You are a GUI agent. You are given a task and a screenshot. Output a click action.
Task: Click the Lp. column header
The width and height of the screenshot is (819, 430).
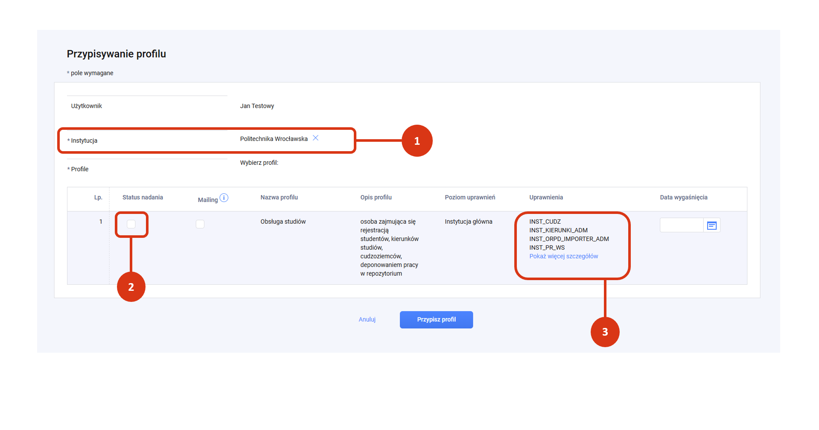[x=98, y=197]
